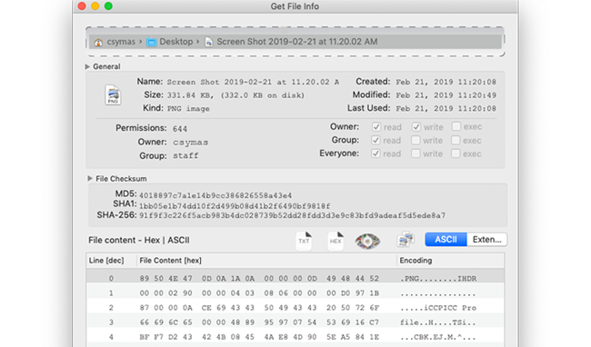Toggle Group exec checkbox

tap(456, 140)
